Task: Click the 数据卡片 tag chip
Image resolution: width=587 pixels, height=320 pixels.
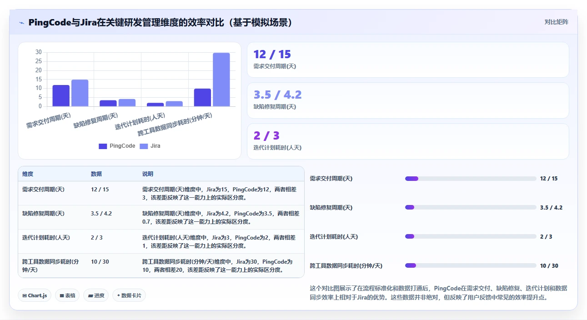Action: 129,295
